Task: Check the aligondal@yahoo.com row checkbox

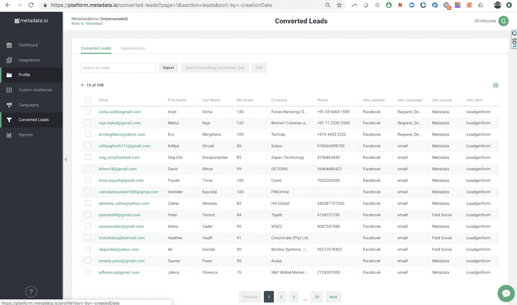Action: [x=88, y=249]
